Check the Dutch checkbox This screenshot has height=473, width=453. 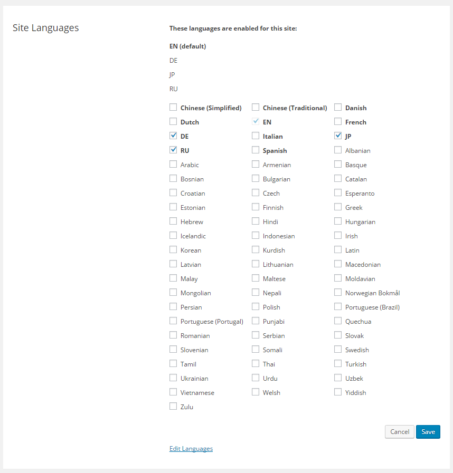[173, 122]
